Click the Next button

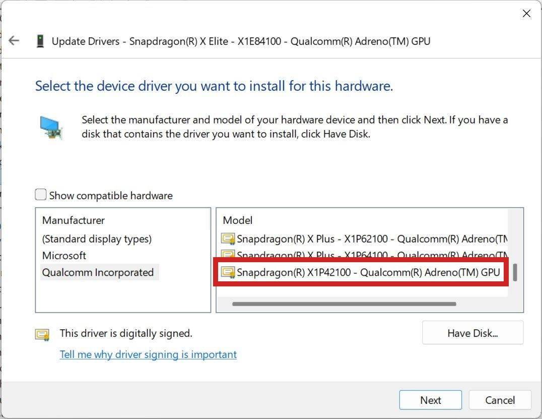[x=430, y=400]
